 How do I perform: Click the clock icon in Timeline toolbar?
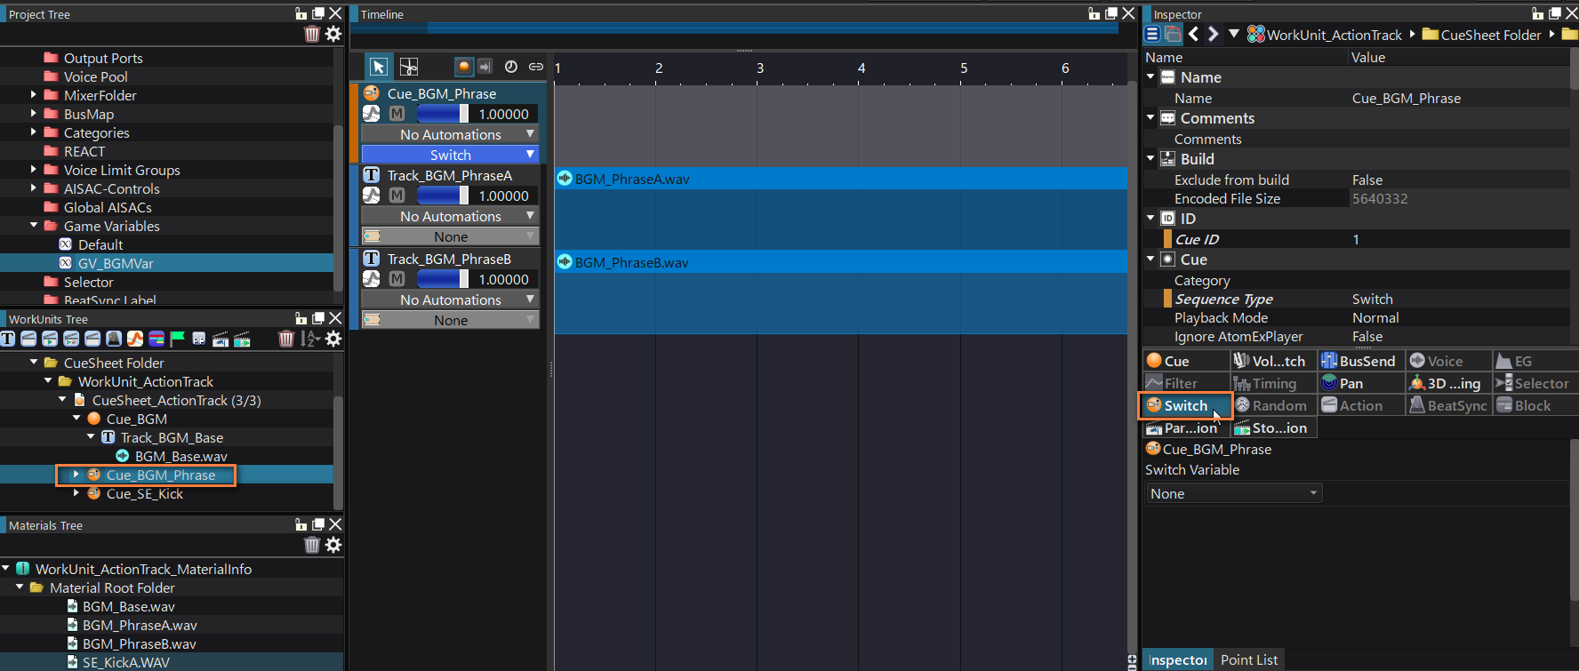point(511,67)
